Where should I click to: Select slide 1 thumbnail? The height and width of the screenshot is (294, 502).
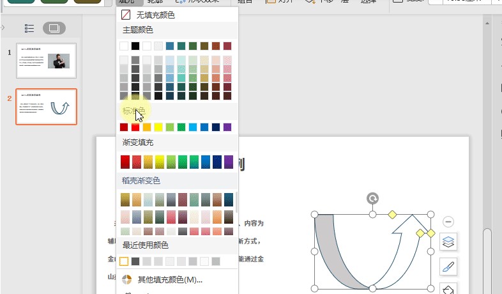click(46, 61)
